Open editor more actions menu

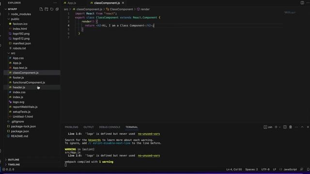(x=308, y=3)
